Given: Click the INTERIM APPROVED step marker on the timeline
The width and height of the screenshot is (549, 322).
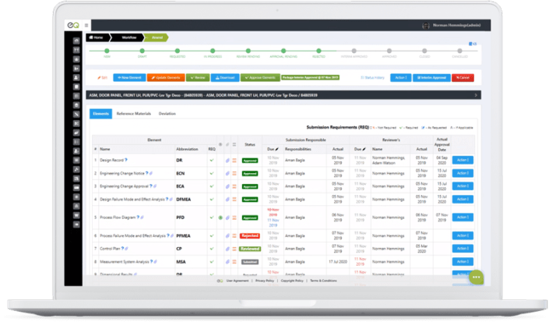Looking at the screenshot, I should (354, 51).
